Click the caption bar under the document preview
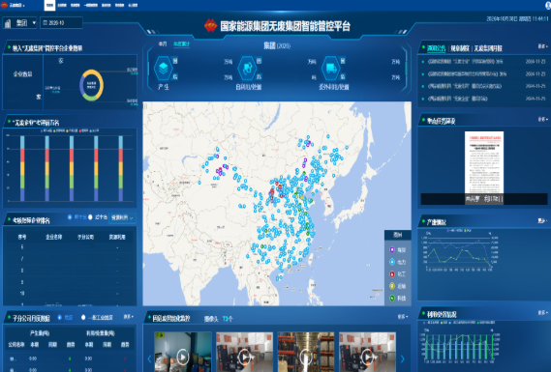 pyautogui.click(x=484, y=199)
